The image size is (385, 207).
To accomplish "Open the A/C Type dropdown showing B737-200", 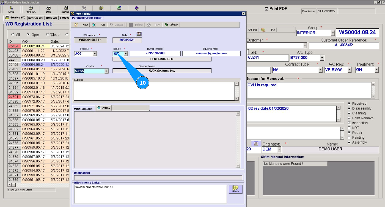I will pos(322,58).
